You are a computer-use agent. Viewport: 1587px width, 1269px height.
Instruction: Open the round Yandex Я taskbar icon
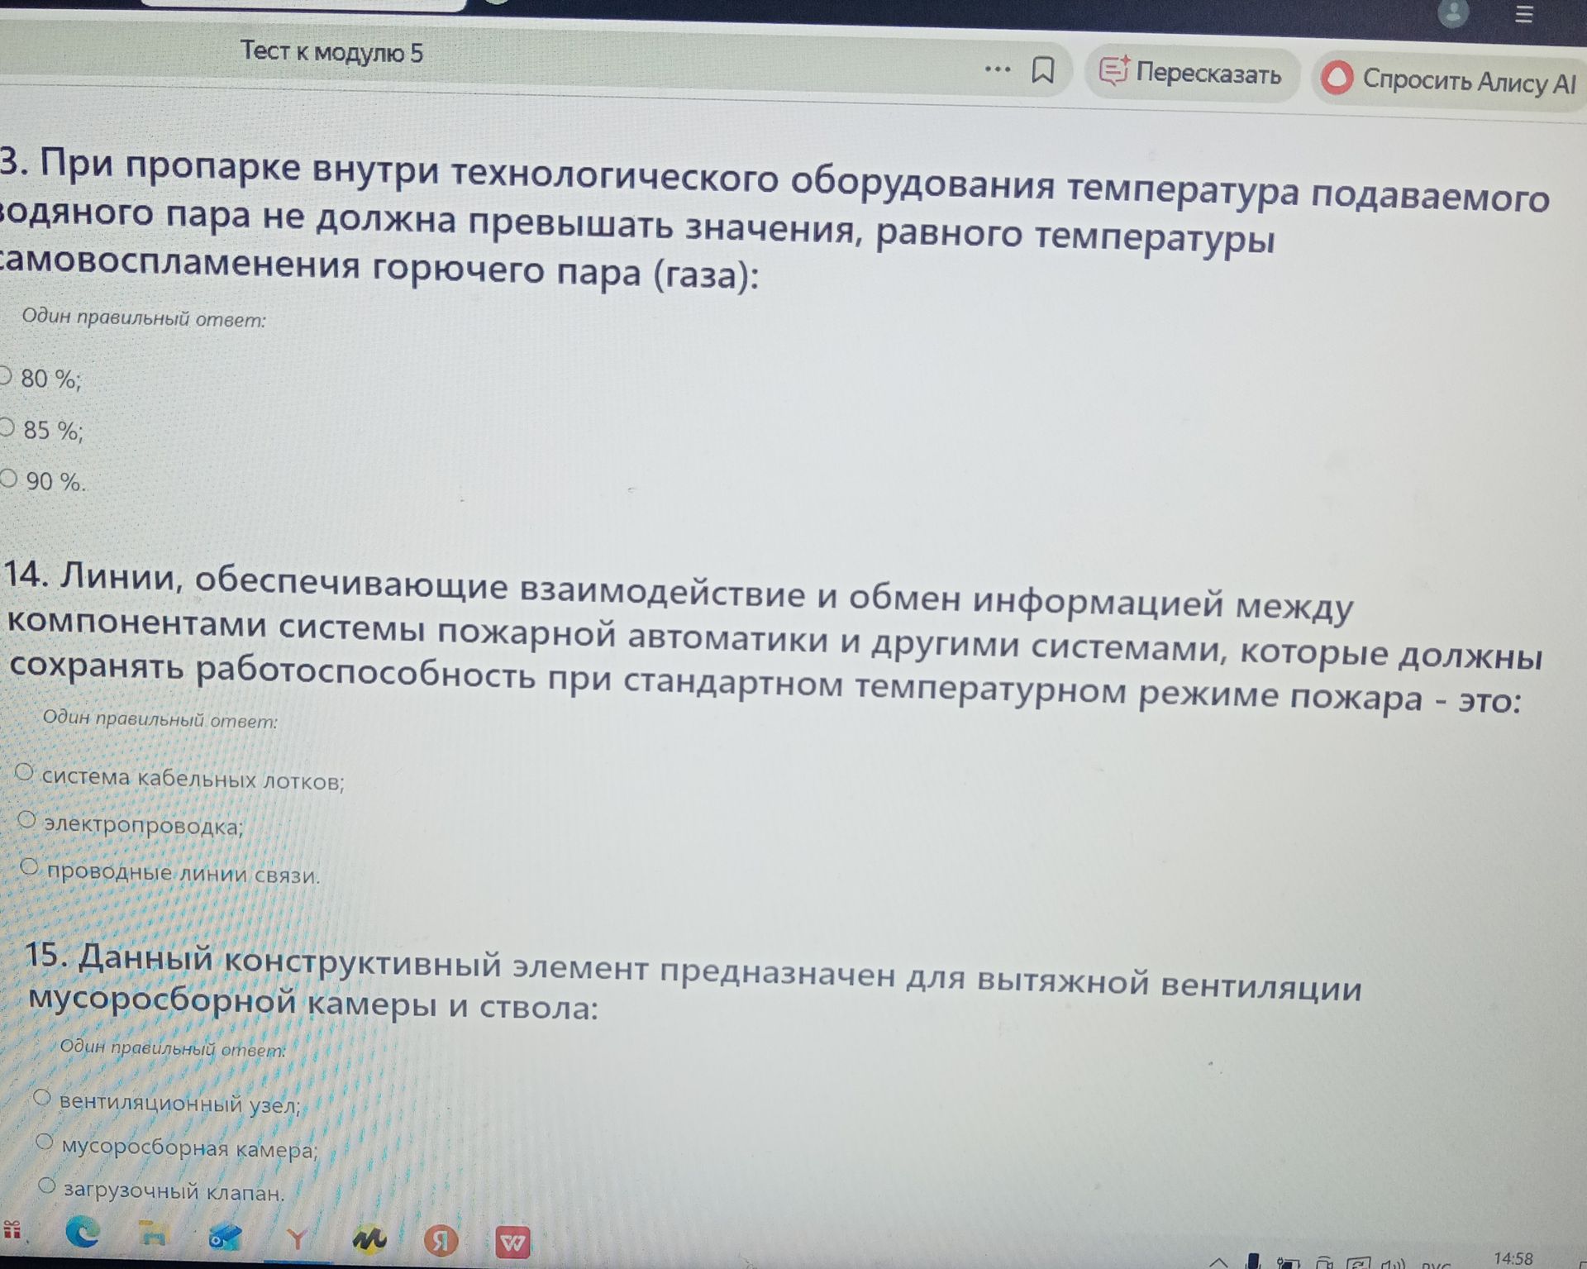pos(441,1240)
